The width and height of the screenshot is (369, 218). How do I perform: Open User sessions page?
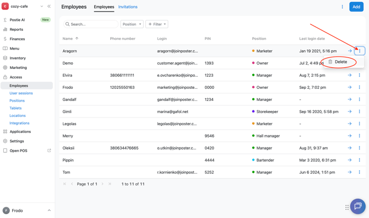tap(21, 93)
